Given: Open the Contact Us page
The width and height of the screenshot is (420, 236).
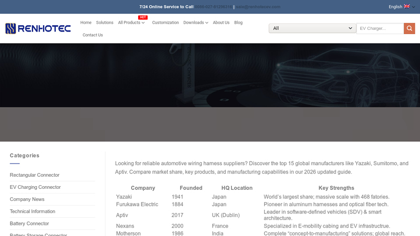Looking at the screenshot, I should [93, 35].
